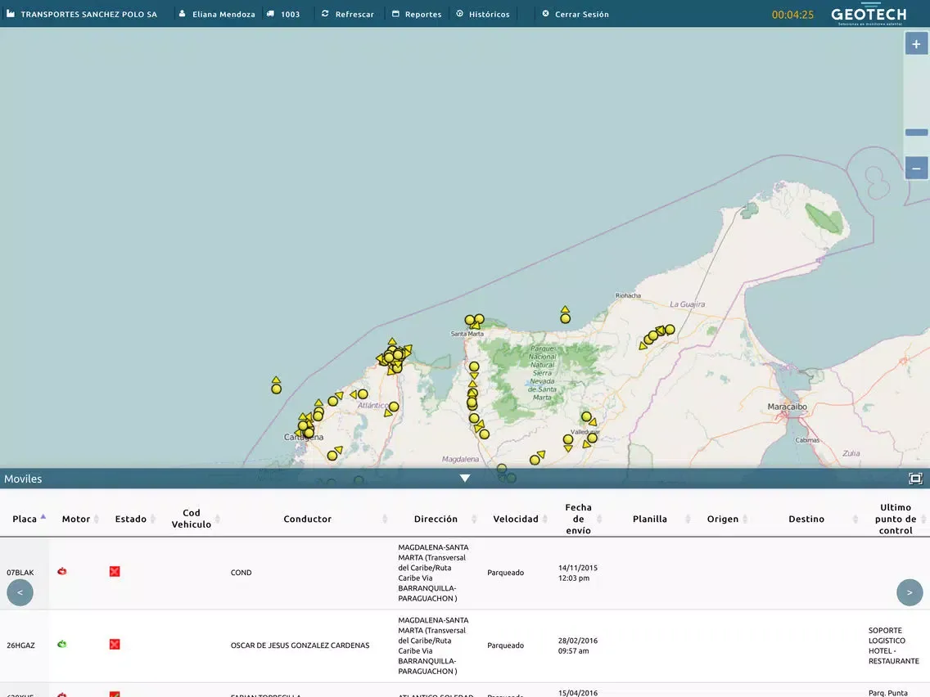Click the Moviles panel title

coord(23,479)
